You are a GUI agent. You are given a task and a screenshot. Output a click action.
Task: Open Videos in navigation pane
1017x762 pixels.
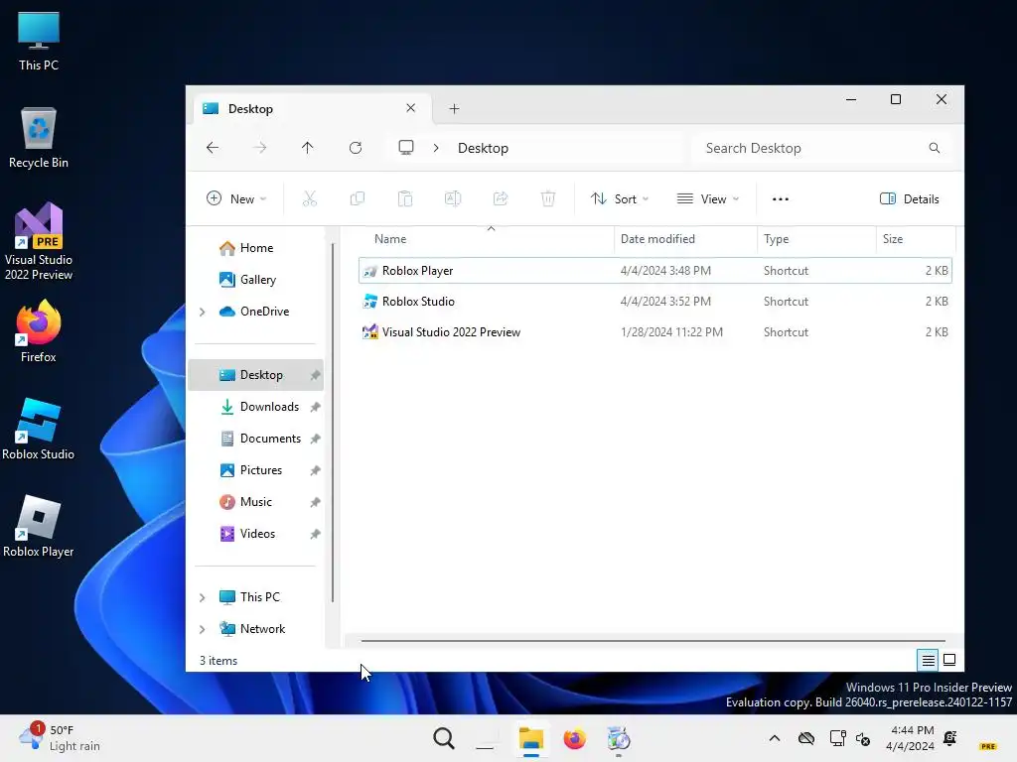pyautogui.click(x=255, y=534)
